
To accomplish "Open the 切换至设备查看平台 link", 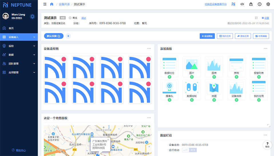I will 215,4.
